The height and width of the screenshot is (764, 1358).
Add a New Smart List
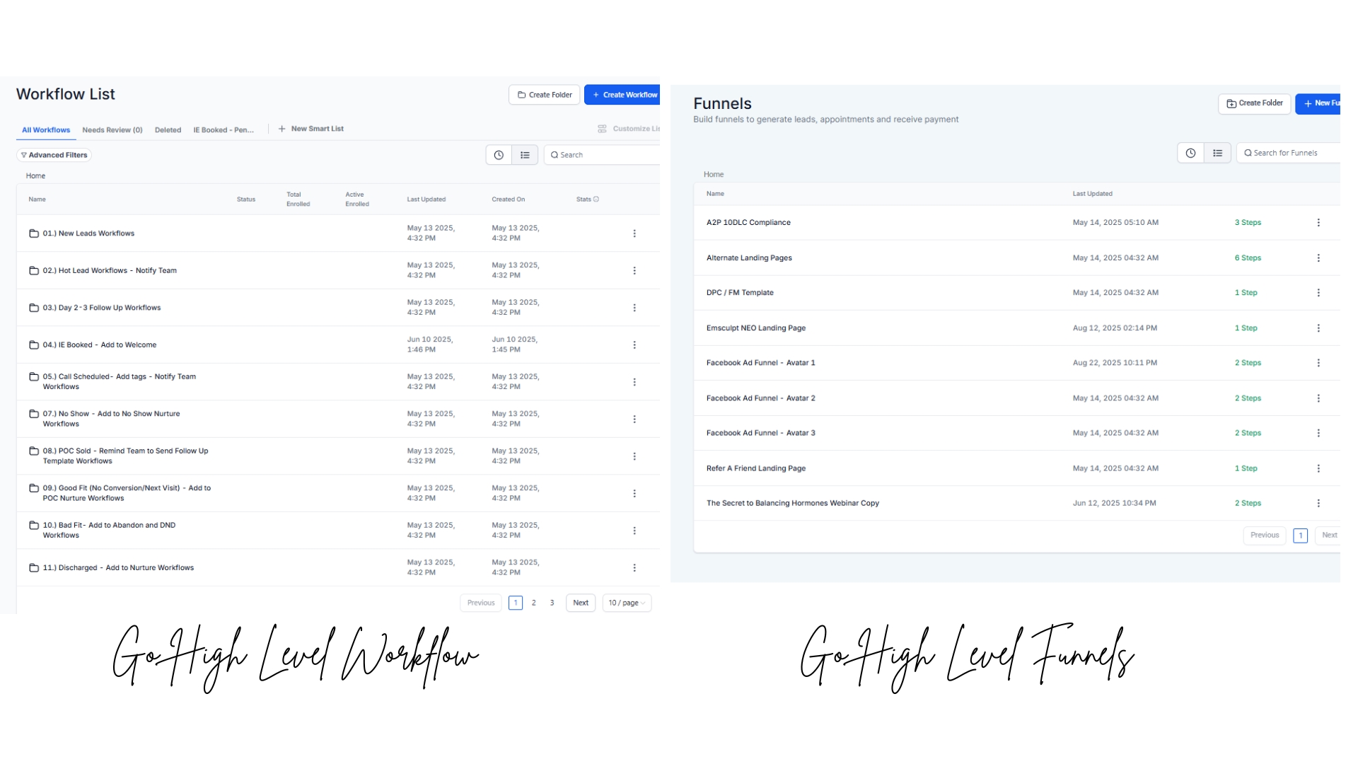click(311, 129)
